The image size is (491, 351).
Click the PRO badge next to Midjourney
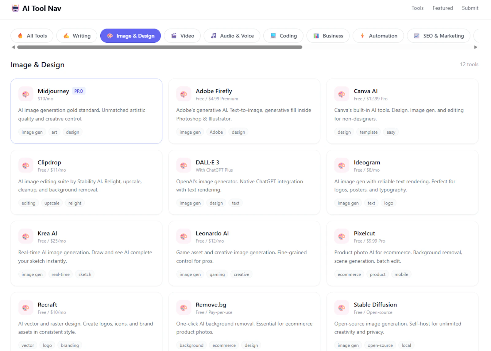click(x=79, y=91)
